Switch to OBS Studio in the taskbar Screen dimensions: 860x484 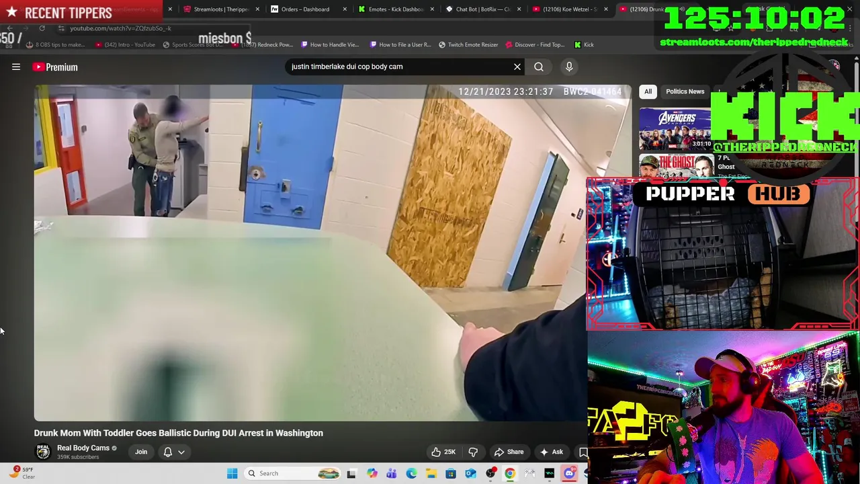[490, 473]
